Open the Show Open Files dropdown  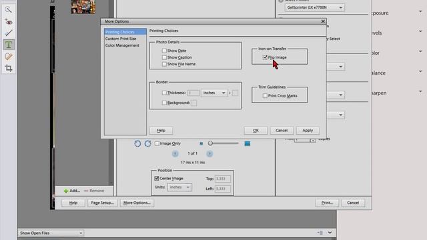coord(51,233)
